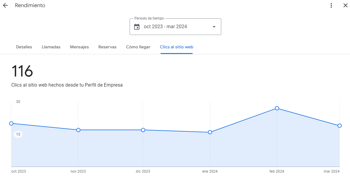Click the 'mar 2024' x-axis label
The width and height of the screenshot is (350, 180).
point(332,171)
